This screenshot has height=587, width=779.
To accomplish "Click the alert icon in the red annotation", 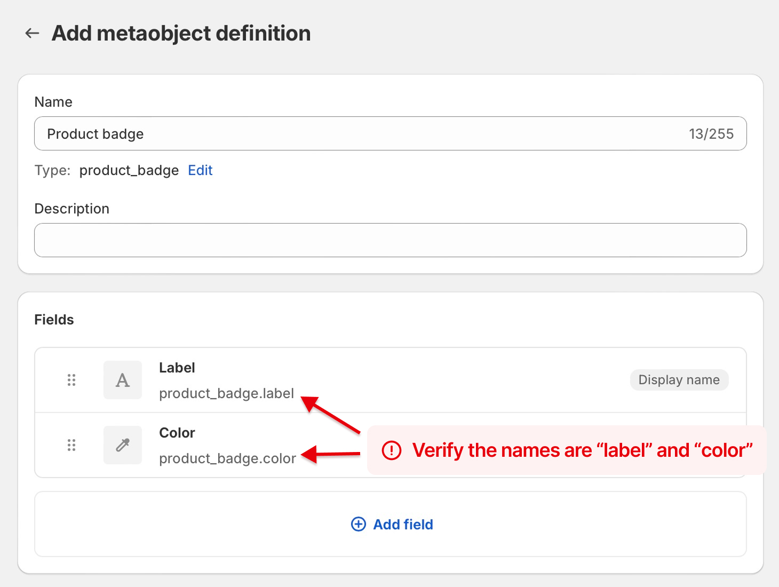I will 391,450.
